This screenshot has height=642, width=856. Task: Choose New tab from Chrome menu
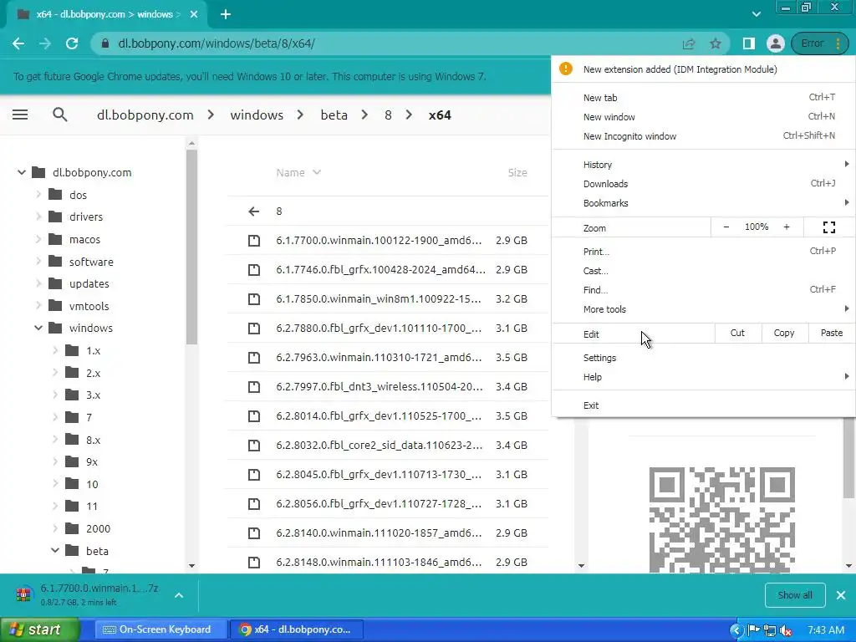[x=703, y=98]
